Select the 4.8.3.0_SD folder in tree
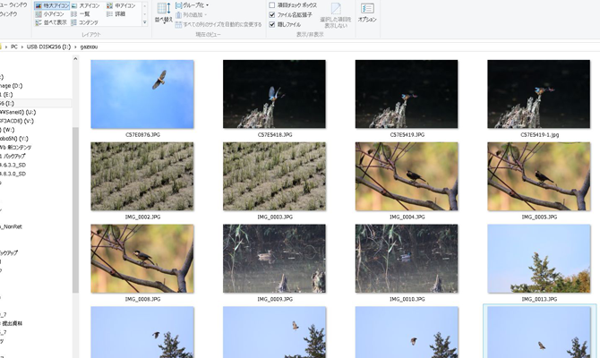The height and width of the screenshot is (358, 600). click(13, 174)
